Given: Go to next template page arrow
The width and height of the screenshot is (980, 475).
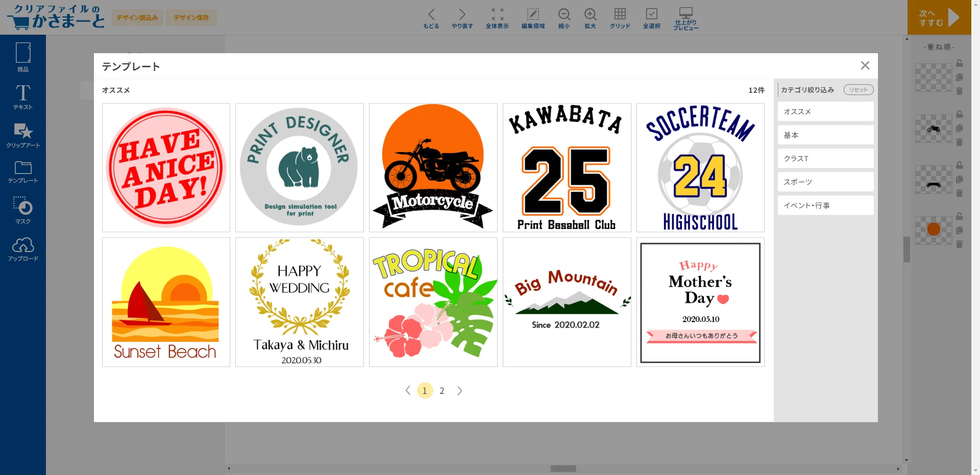Looking at the screenshot, I should pos(460,391).
